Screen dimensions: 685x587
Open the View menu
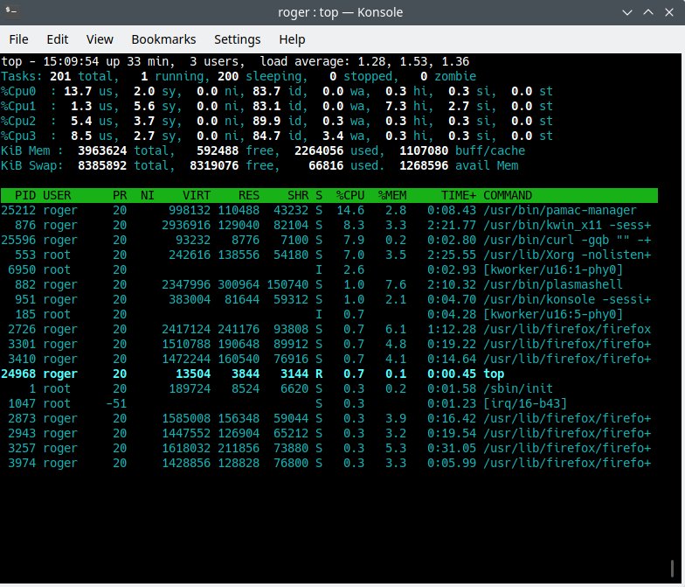pyautogui.click(x=100, y=39)
